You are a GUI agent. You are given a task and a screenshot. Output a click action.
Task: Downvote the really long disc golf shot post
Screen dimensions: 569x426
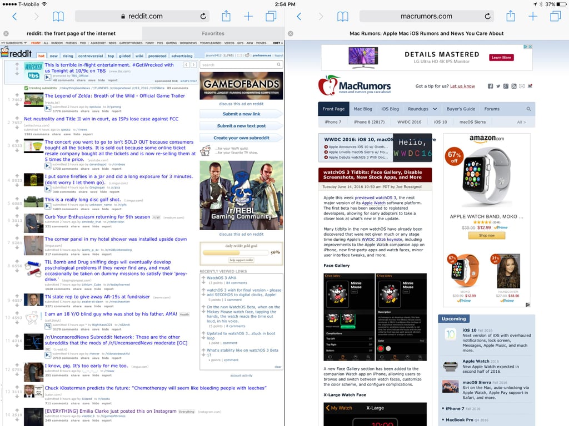17,209
